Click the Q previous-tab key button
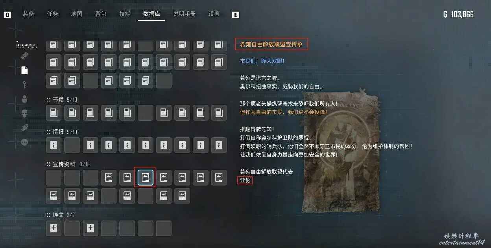 coord(7,15)
